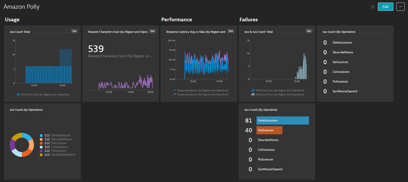Select the SynthesizeSpeech yellow legend swatch

point(41,155)
